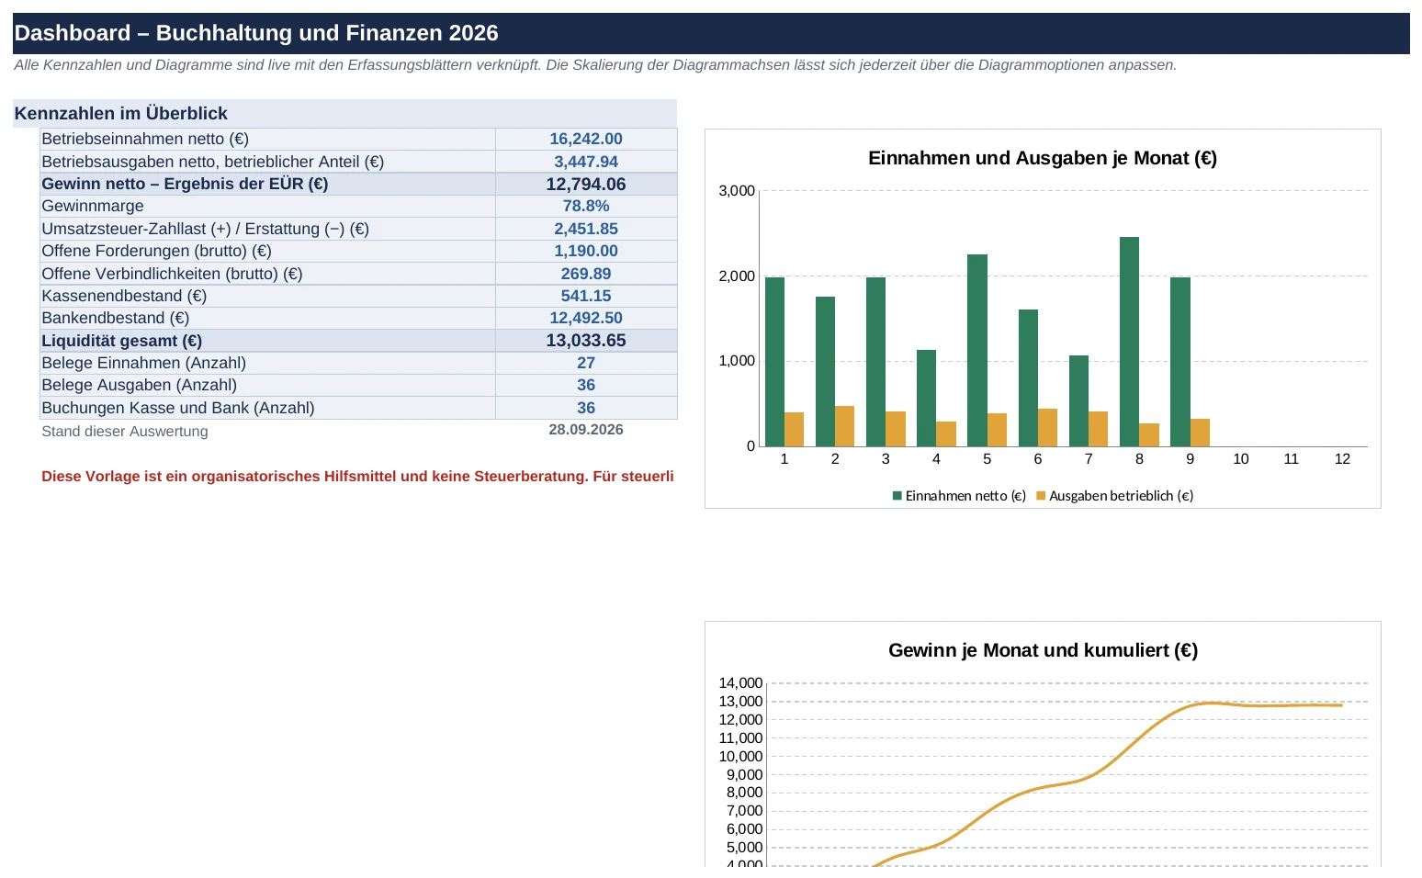
Task: Select the value 1,190.00
Action: 586,251
